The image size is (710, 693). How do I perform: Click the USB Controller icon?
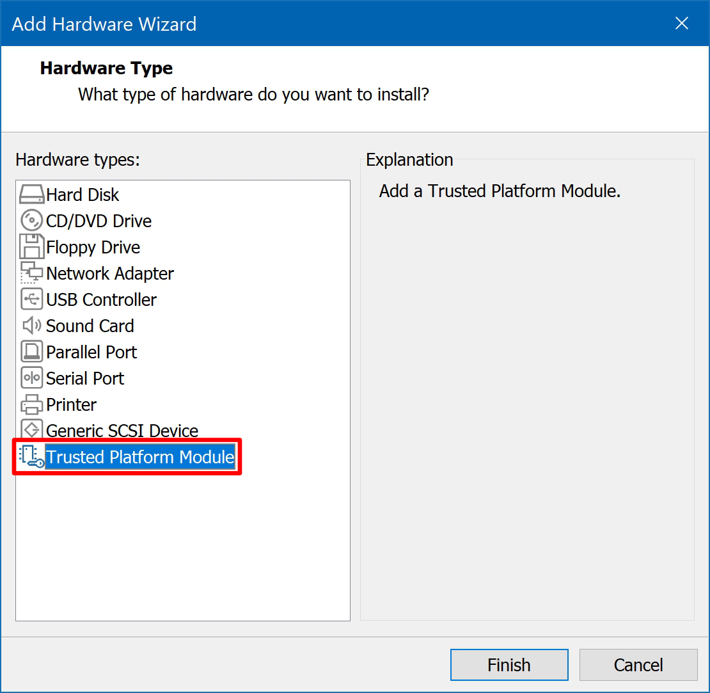click(x=32, y=299)
